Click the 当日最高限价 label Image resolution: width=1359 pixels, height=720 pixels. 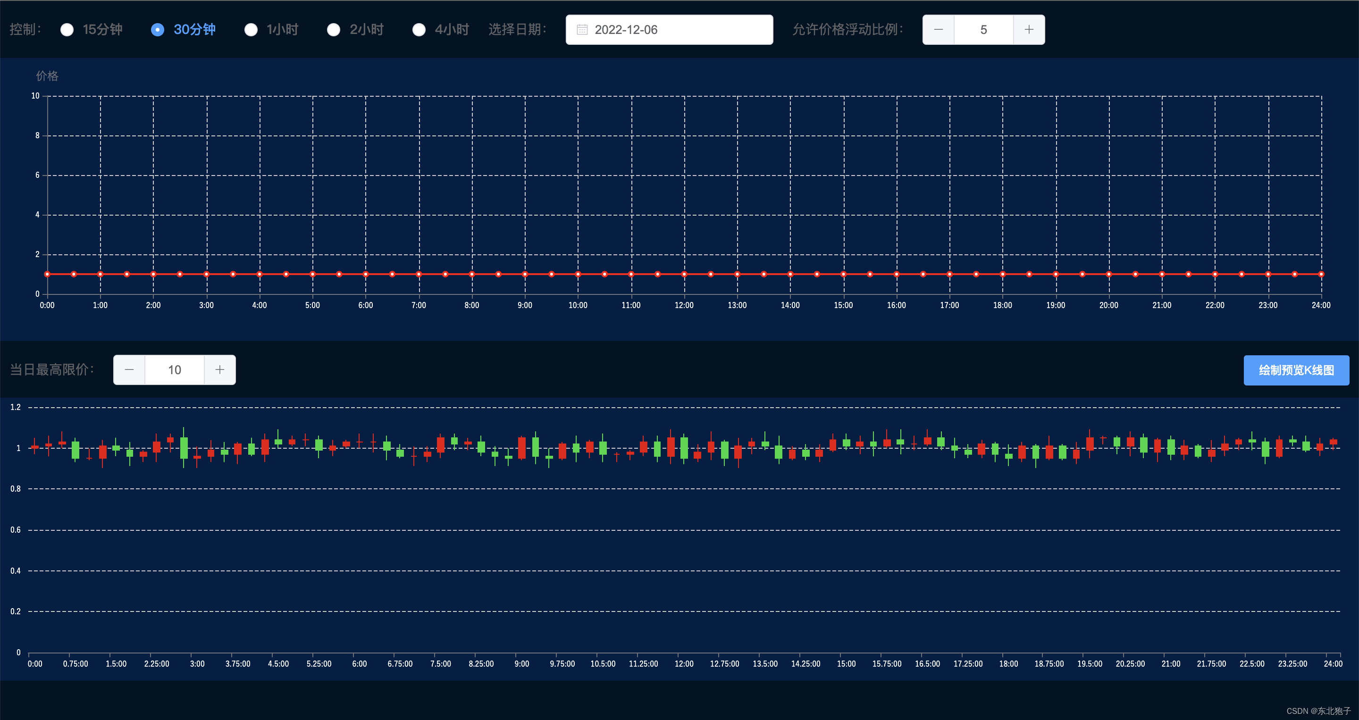pyautogui.click(x=52, y=370)
